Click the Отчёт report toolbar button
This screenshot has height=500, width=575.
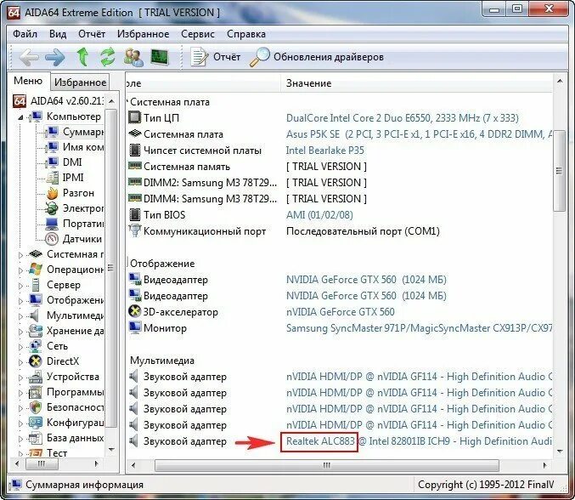pyautogui.click(x=215, y=57)
